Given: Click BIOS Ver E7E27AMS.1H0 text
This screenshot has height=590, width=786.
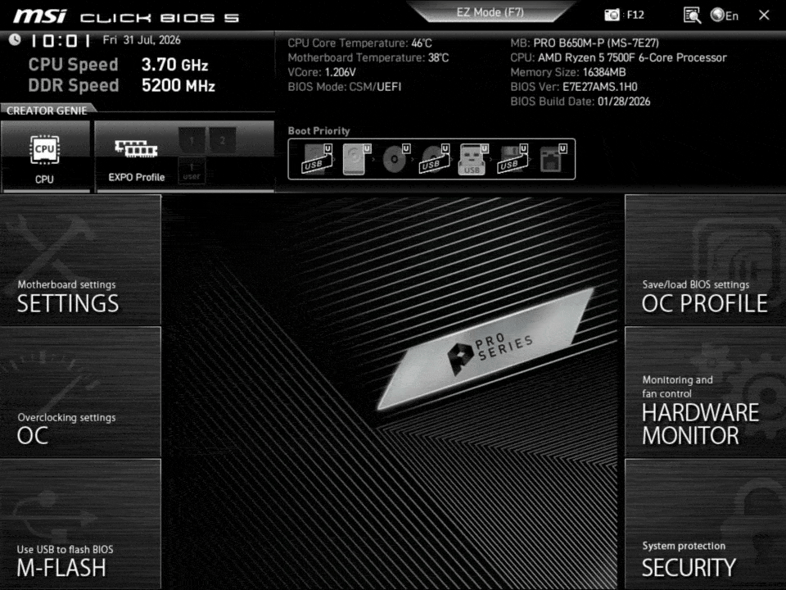Looking at the screenshot, I should pos(574,87).
